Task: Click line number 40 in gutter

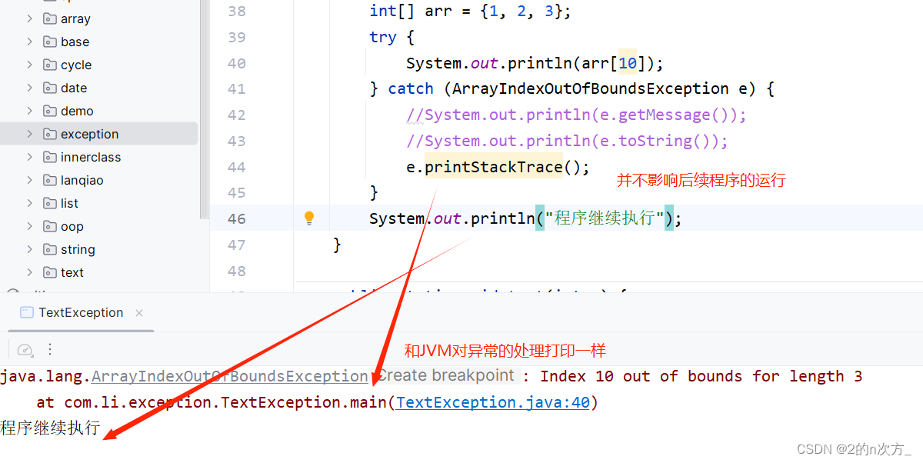Action: (237, 64)
